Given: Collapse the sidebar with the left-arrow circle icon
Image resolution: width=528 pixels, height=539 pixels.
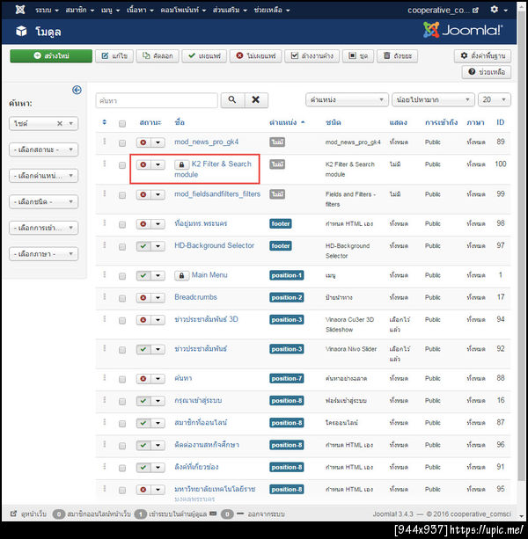Looking at the screenshot, I should pos(77,90).
